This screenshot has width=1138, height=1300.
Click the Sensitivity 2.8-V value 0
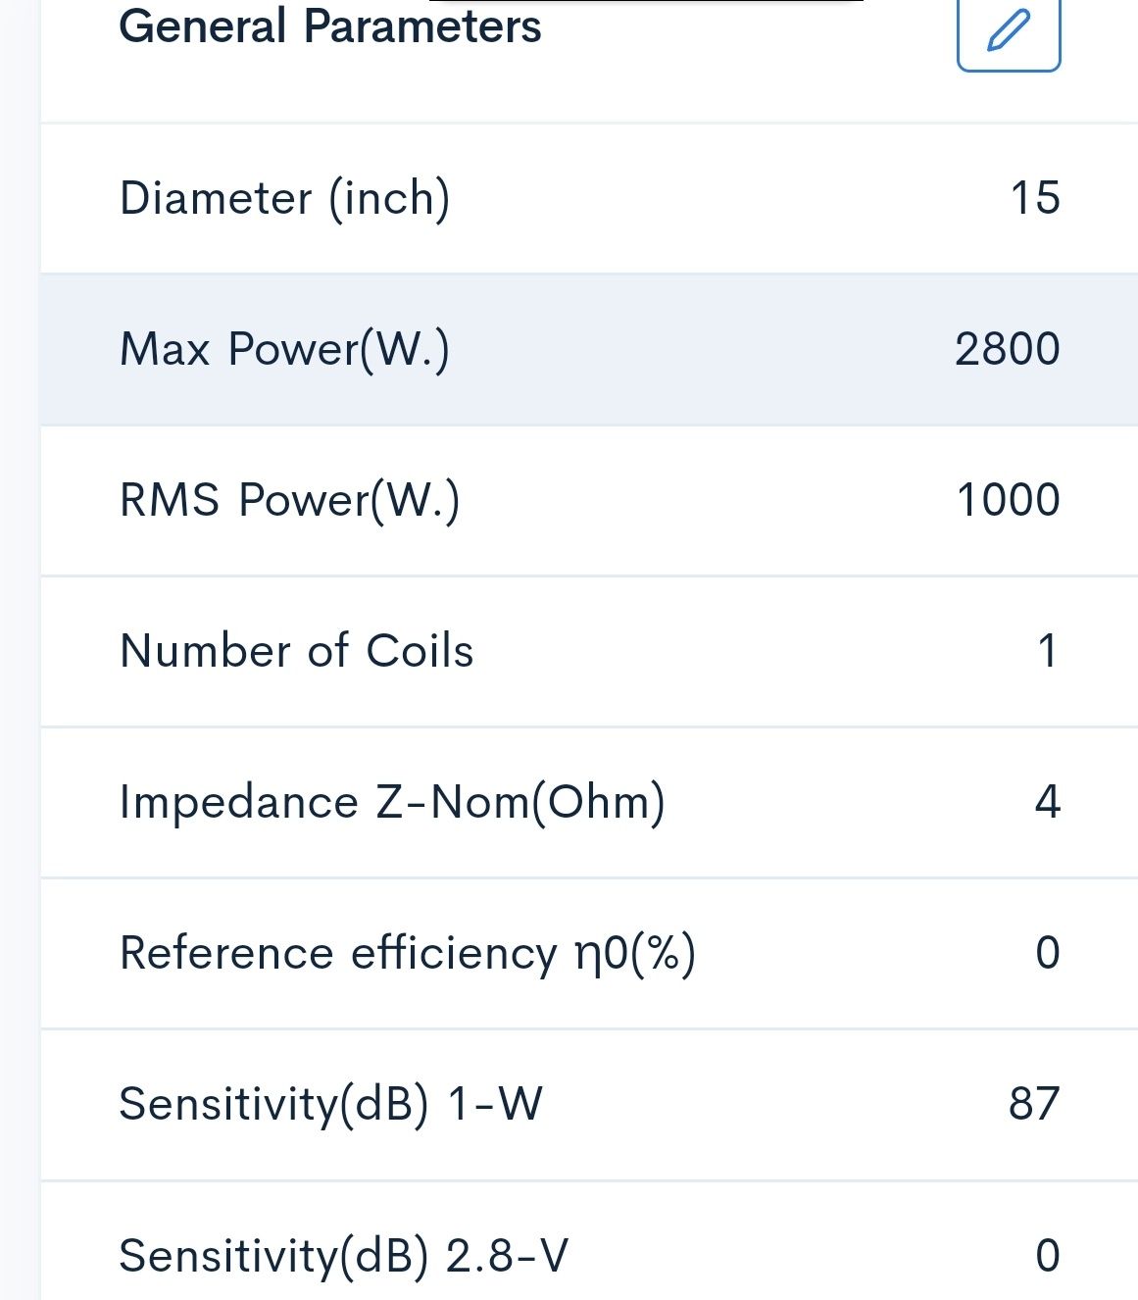pyautogui.click(x=1048, y=1255)
